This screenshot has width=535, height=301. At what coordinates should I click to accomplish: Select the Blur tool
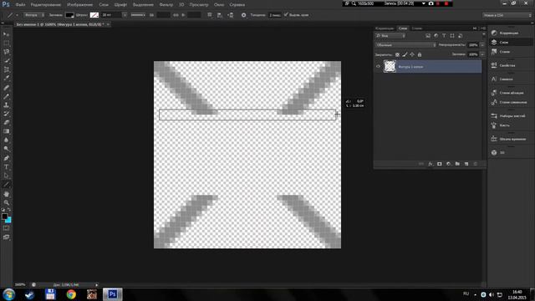click(x=6, y=140)
